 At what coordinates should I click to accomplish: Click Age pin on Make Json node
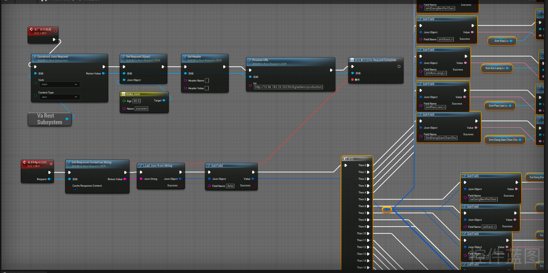point(124,101)
